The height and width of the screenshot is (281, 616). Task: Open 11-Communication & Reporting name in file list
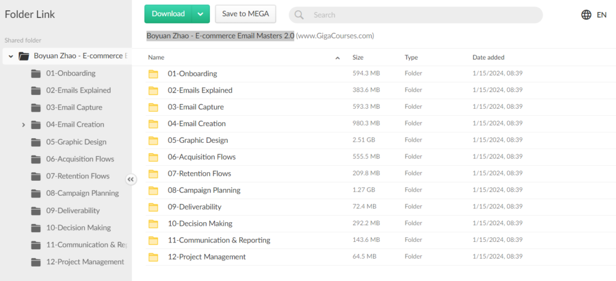(219, 240)
